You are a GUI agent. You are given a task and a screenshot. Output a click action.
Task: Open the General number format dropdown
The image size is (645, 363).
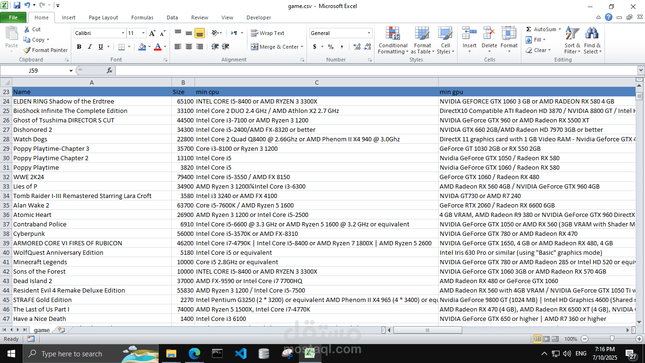tap(369, 33)
